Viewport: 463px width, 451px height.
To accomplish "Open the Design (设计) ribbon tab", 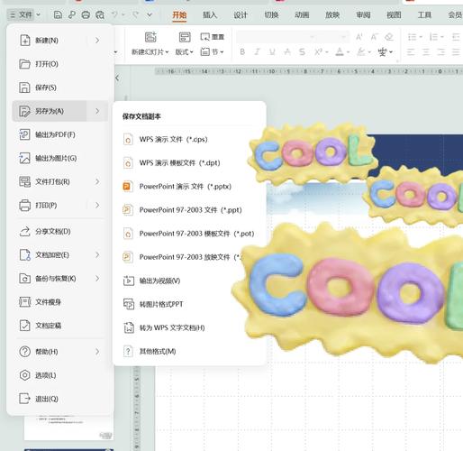I will coord(241,14).
